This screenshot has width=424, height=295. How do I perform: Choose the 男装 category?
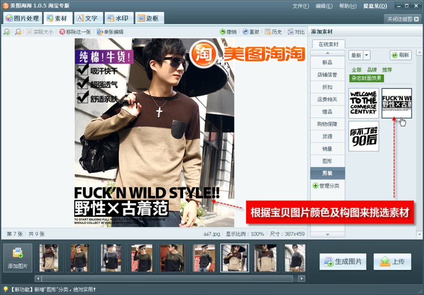(327, 173)
